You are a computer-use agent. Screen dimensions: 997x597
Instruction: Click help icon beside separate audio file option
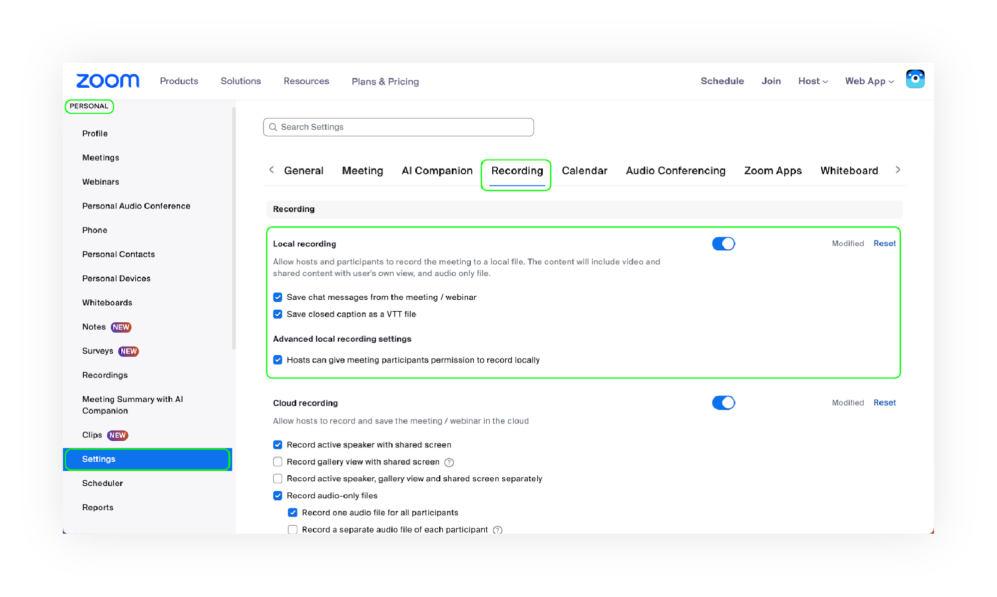(497, 530)
